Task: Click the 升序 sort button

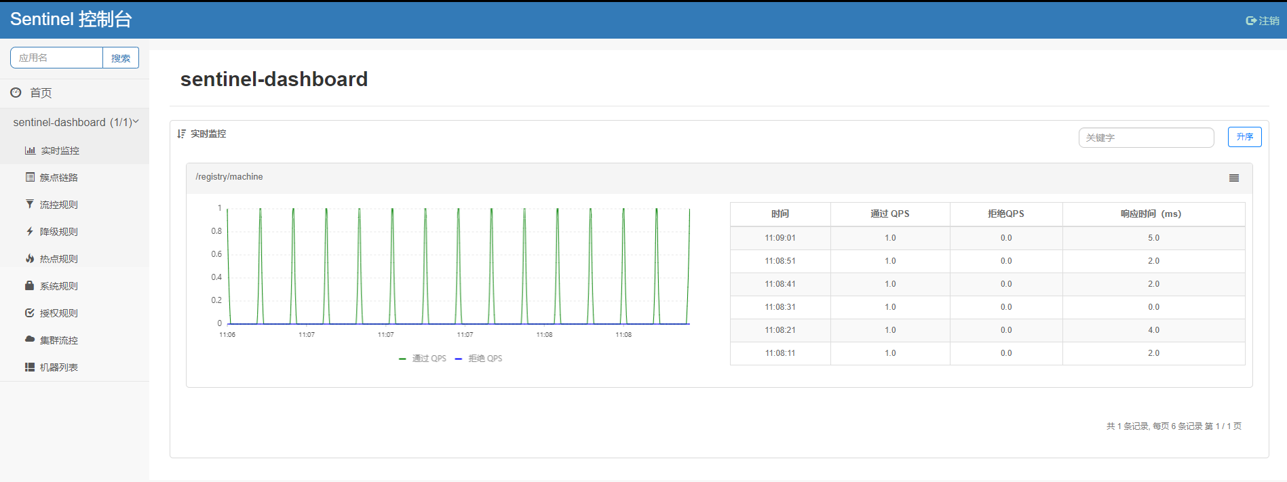Action: point(1245,137)
